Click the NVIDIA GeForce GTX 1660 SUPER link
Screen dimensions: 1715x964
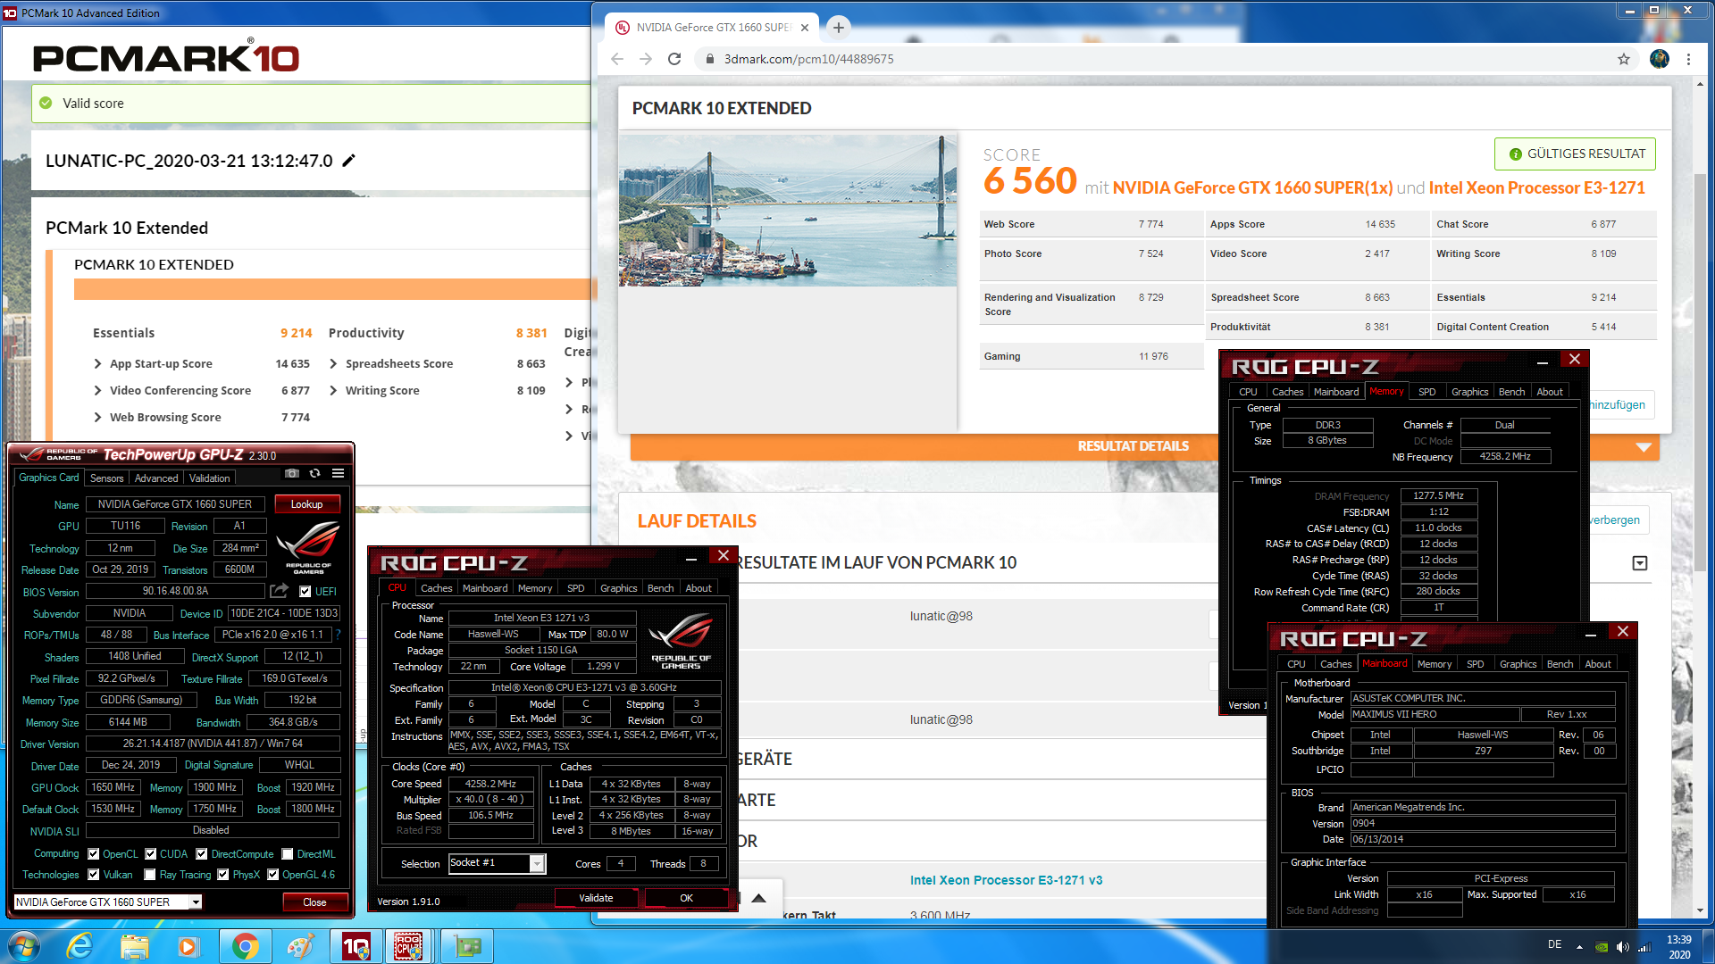tap(1252, 187)
